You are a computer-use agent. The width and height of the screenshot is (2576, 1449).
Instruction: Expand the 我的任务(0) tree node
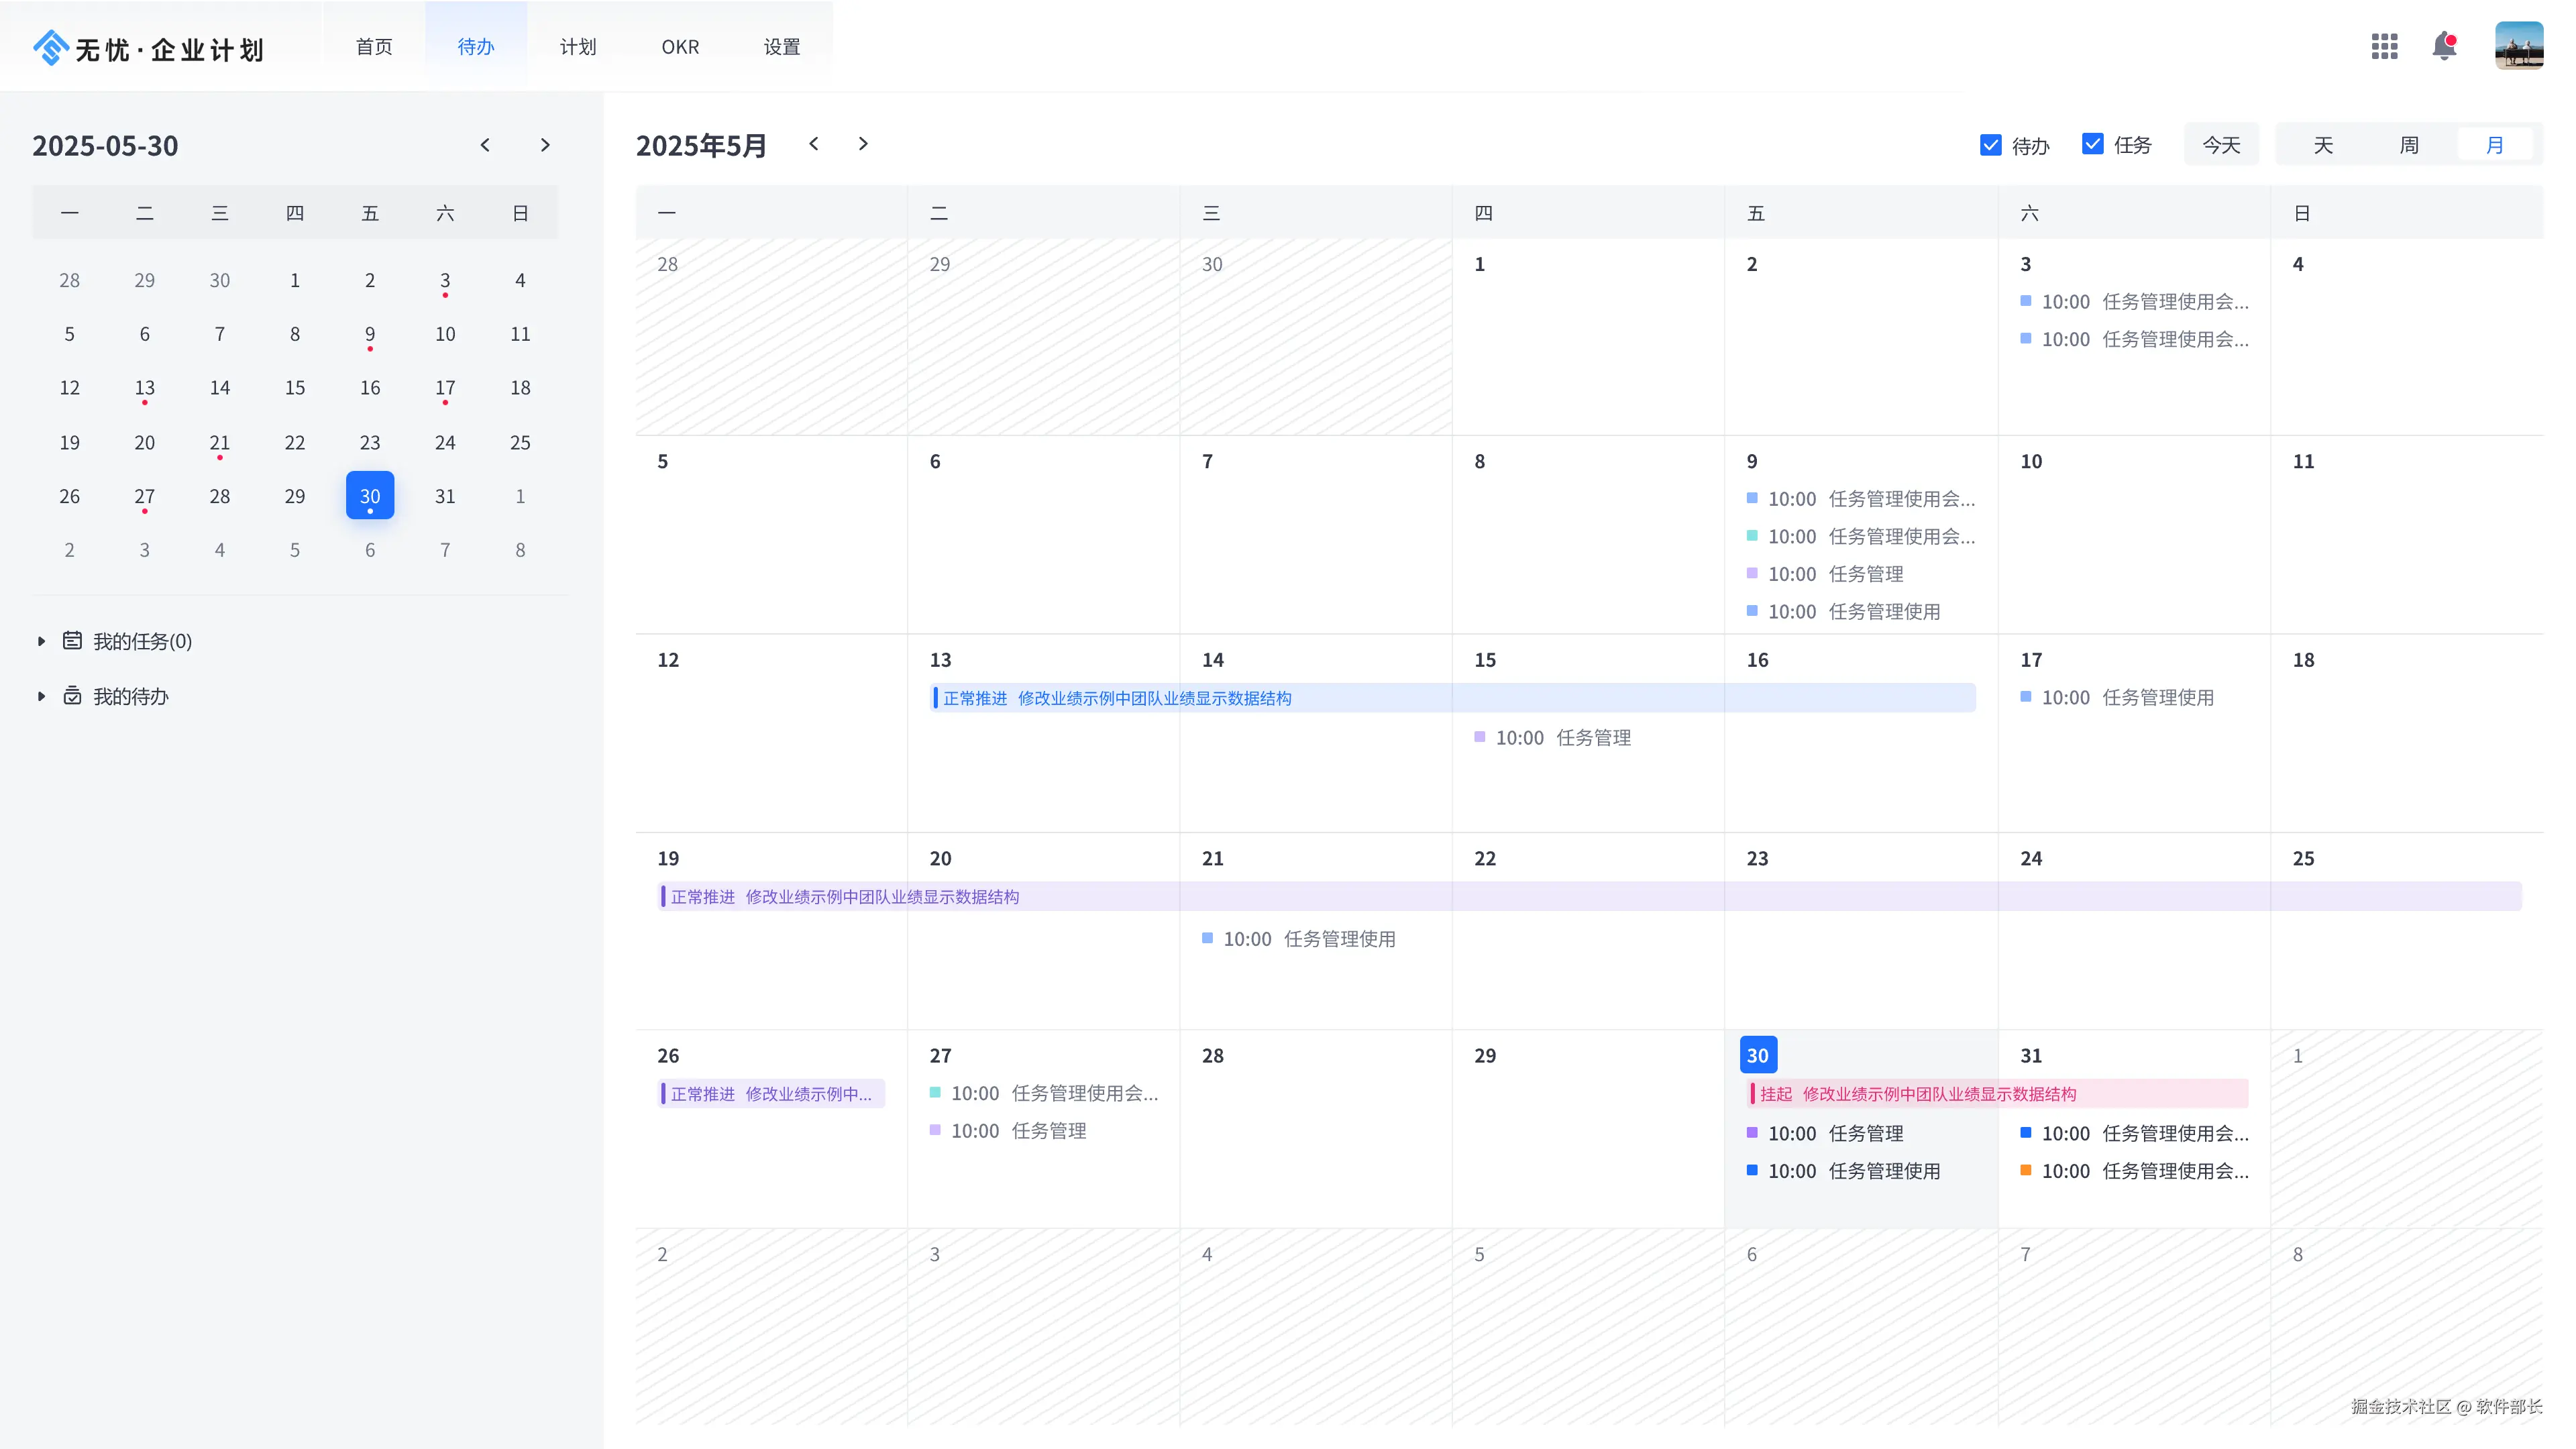pos(41,641)
